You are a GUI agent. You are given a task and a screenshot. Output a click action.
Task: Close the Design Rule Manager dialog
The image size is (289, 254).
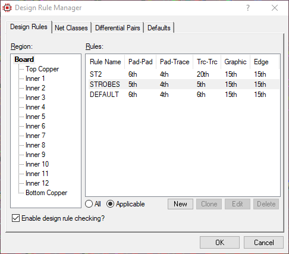[x=275, y=8]
